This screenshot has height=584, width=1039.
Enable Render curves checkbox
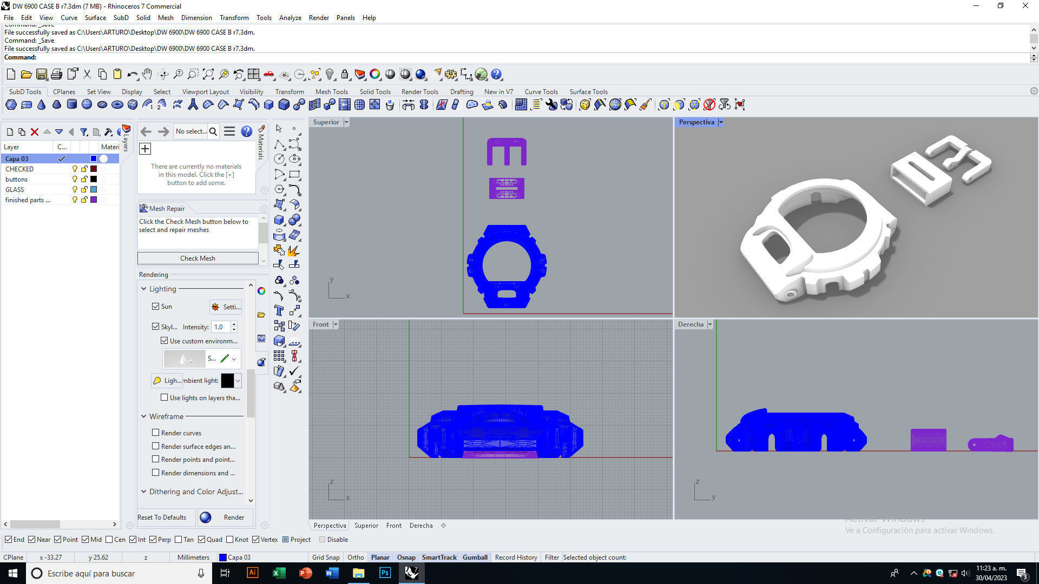coord(155,433)
